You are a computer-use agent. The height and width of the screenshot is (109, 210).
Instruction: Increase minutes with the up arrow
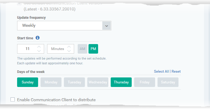(x=69, y=47)
